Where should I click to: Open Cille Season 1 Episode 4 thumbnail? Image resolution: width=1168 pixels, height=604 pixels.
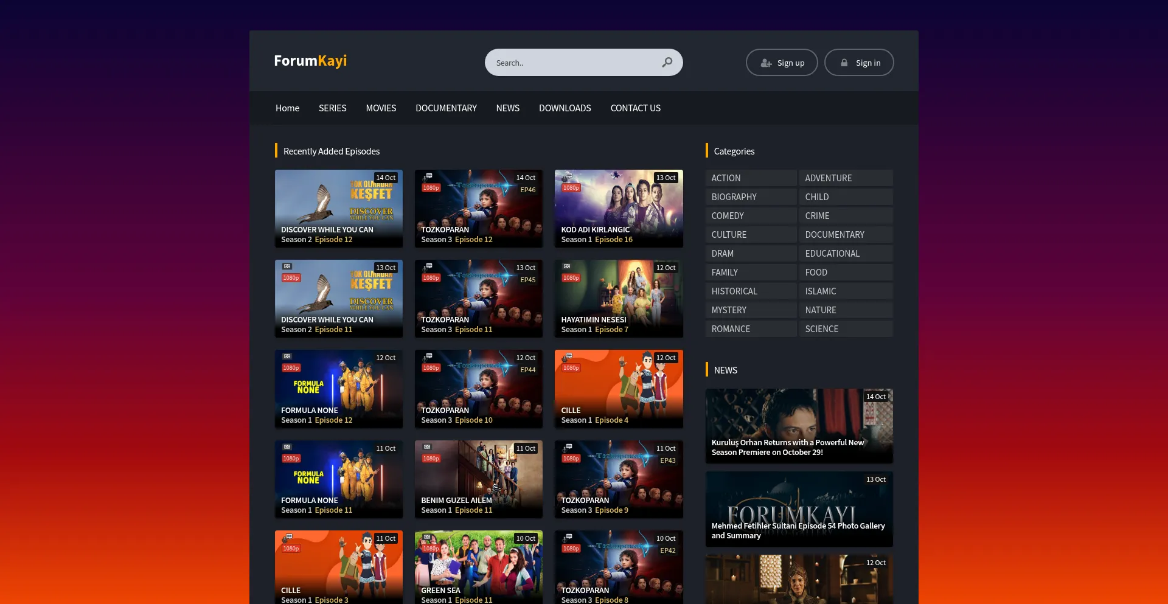(618, 389)
